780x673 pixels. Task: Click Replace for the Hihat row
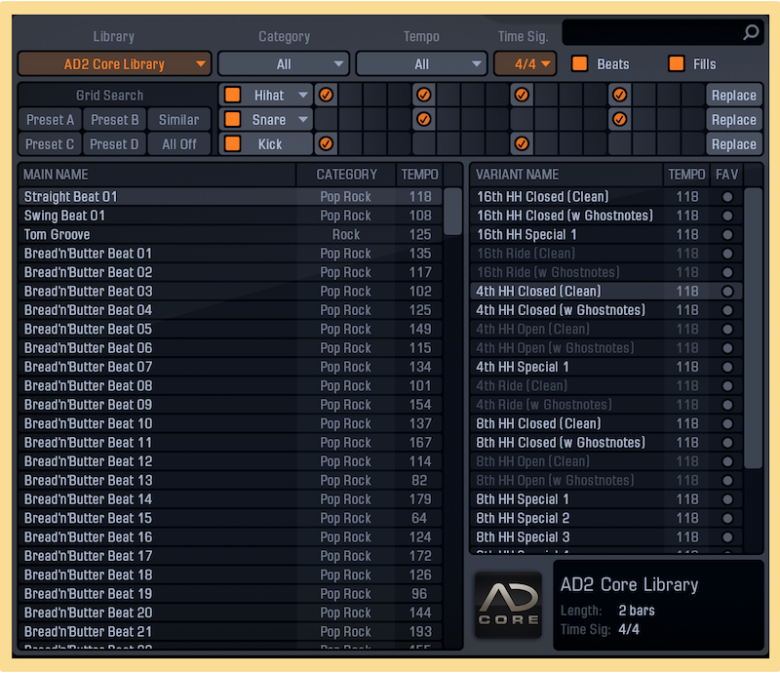734,95
